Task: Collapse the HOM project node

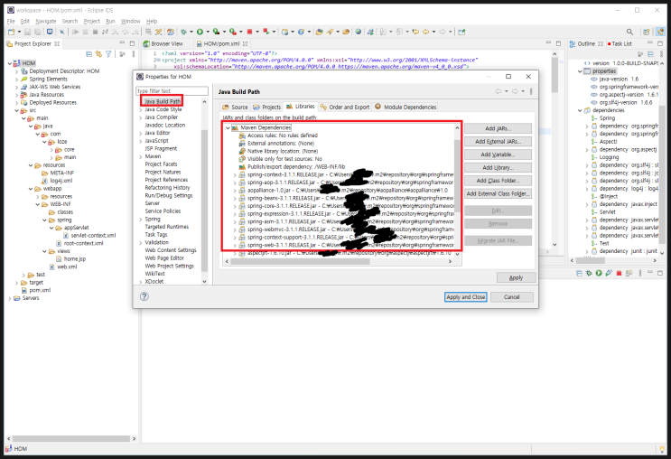Action: pyautogui.click(x=10, y=63)
